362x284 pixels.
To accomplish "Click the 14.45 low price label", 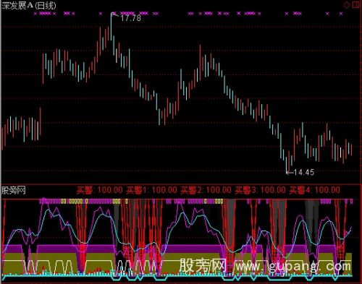I will [304, 172].
